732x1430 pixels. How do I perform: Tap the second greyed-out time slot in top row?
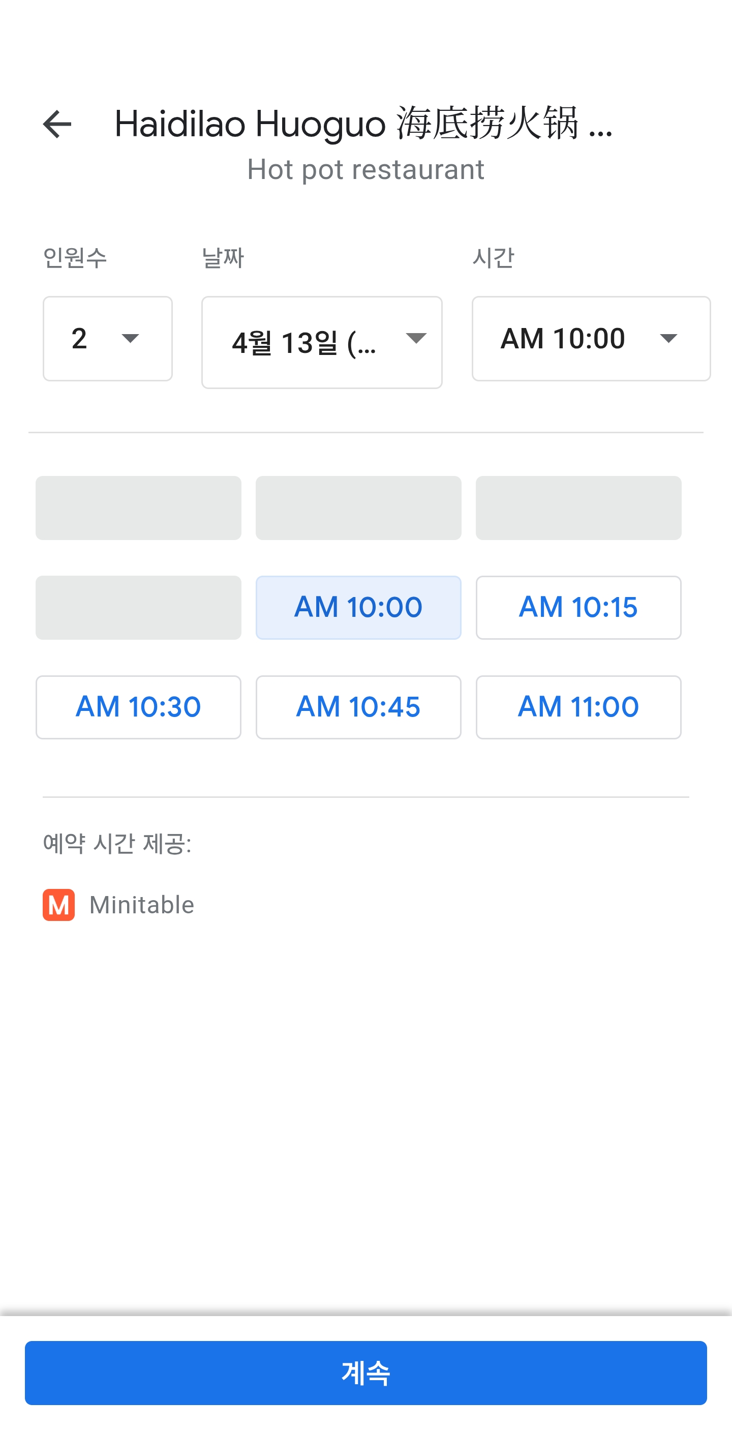(358, 508)
